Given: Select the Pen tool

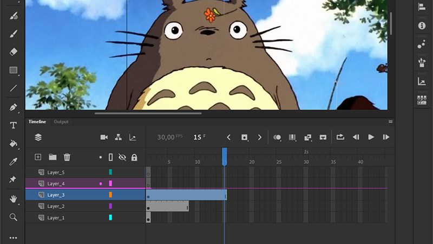Looking at the screenshot, I should pos(13,107).
